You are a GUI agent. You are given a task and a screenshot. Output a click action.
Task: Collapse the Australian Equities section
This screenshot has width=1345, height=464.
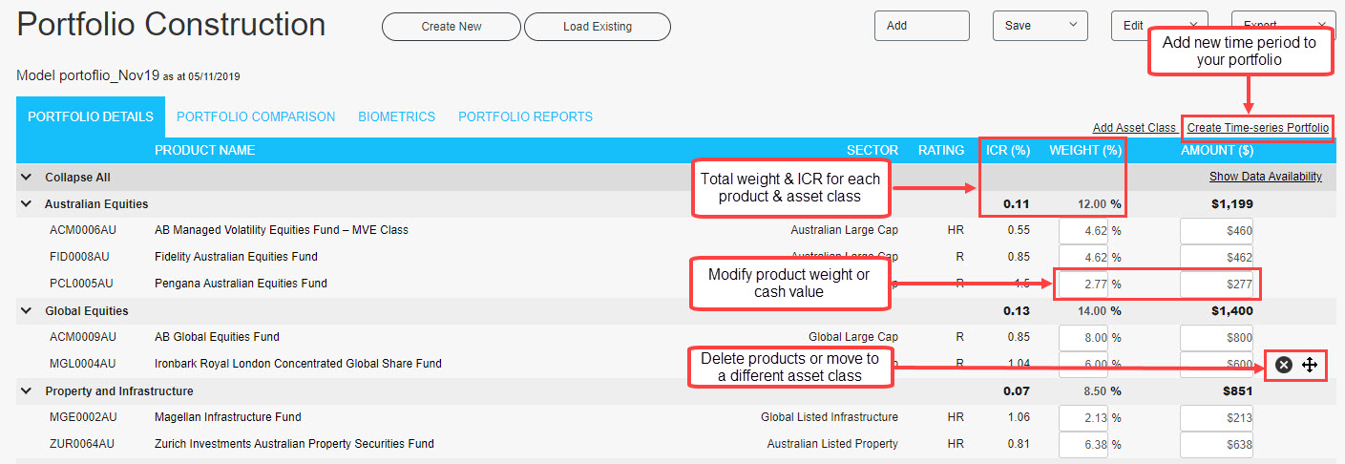click(26, 204)
